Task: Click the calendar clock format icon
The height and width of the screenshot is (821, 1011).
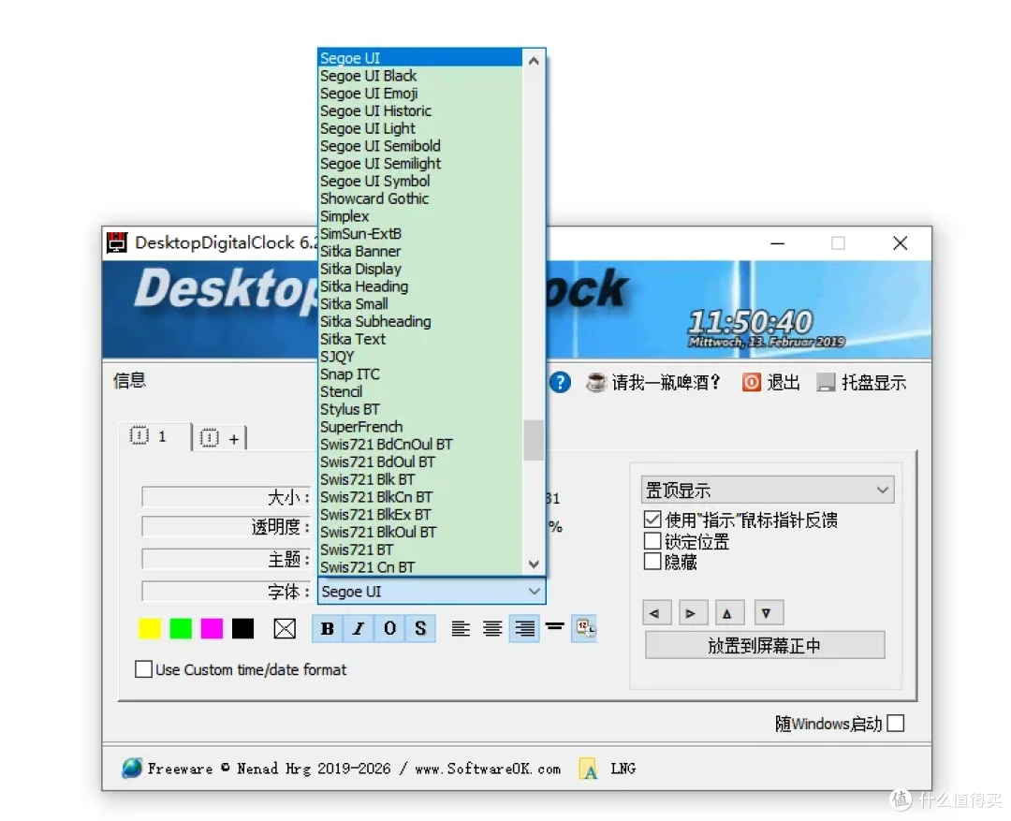Action: point(585,628)
